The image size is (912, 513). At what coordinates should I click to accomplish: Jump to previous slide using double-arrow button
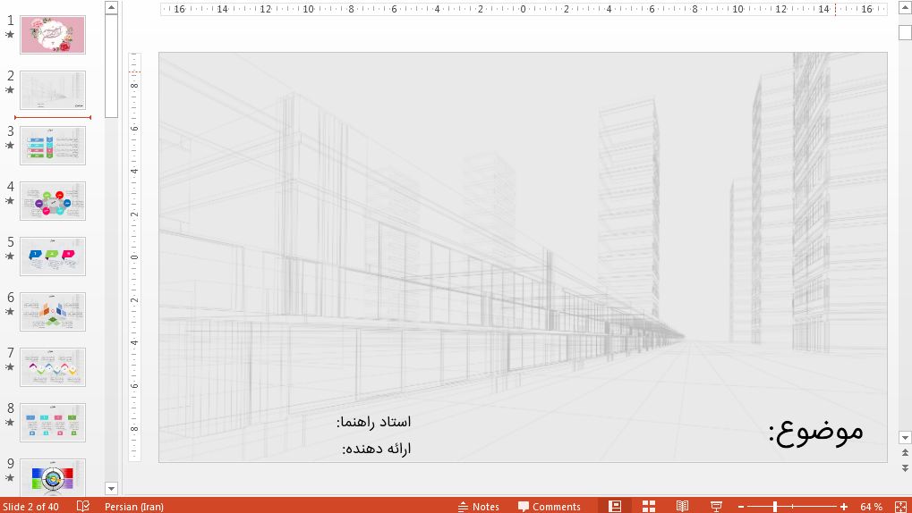pyautogui.click(x=905, y=454)
